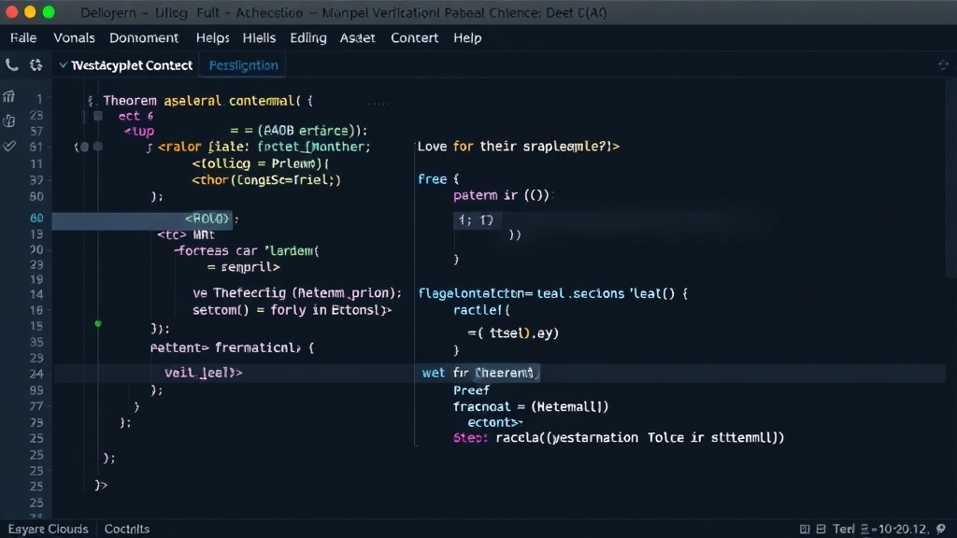This screenshot has width=957, height=538.
Task: Click the small icon at the tab bar's right end
Action: (x=943, y=64)
